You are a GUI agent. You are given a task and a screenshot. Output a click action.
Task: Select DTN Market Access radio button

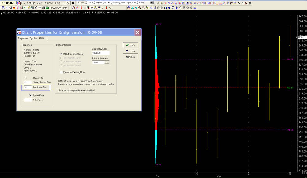61,54
